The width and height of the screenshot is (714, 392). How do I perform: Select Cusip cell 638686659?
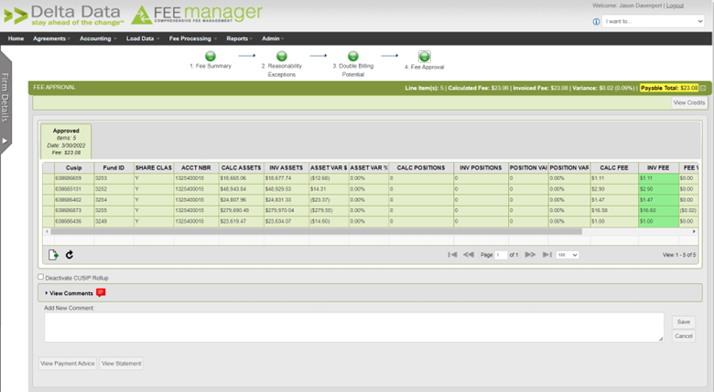click(x=74, y=178)
